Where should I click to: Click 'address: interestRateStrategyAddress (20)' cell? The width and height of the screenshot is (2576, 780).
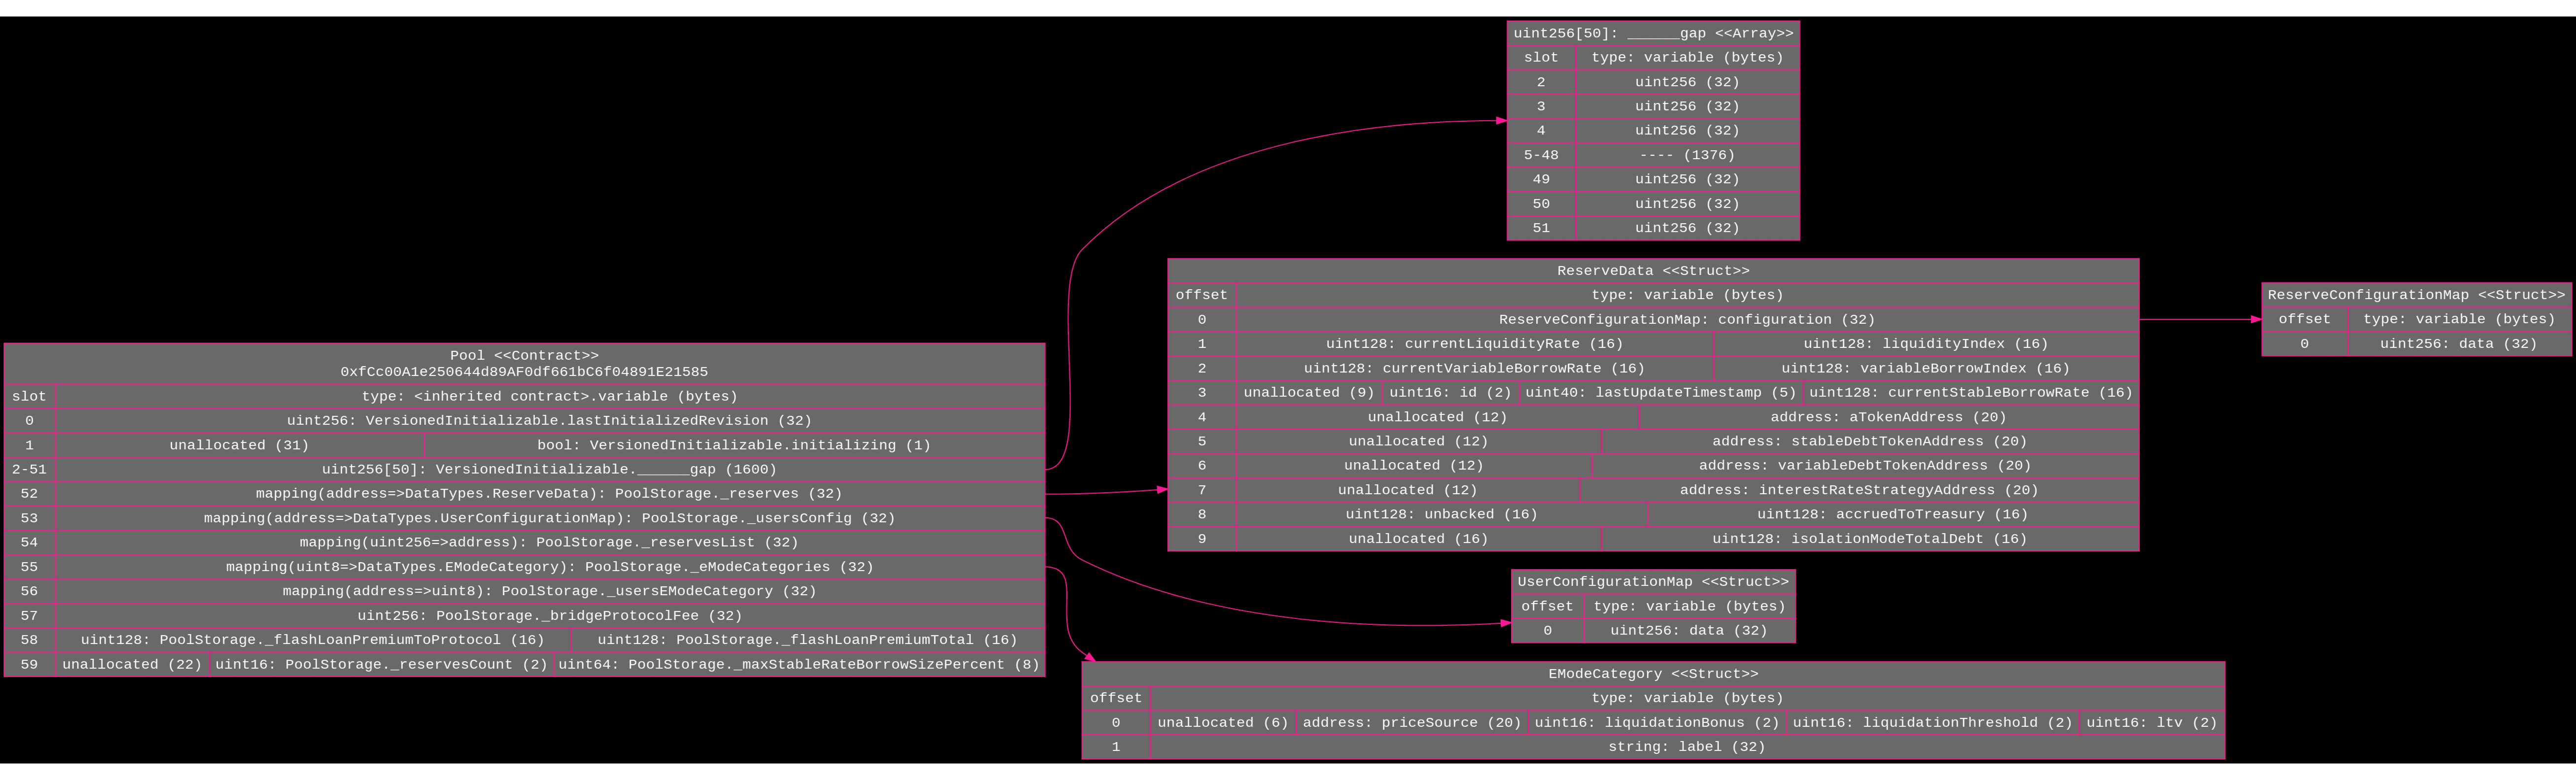[x=1859, y=490]
